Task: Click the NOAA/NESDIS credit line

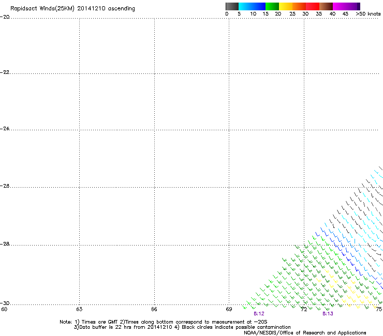Action: [305, 333]
